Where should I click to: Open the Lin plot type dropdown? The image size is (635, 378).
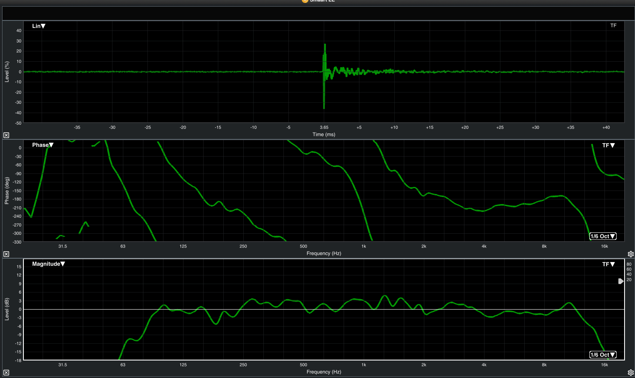(38, 26)
